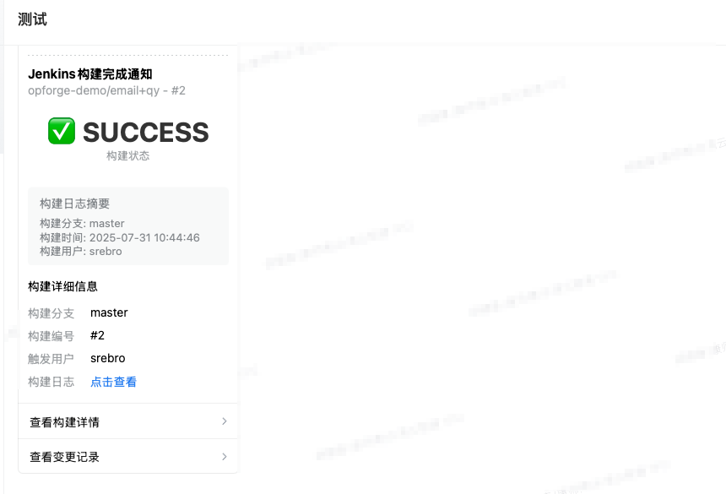Viewport: 726px width, 494px height.
Task: Click the 测试 page title
Action: click(x=32, y=19)
